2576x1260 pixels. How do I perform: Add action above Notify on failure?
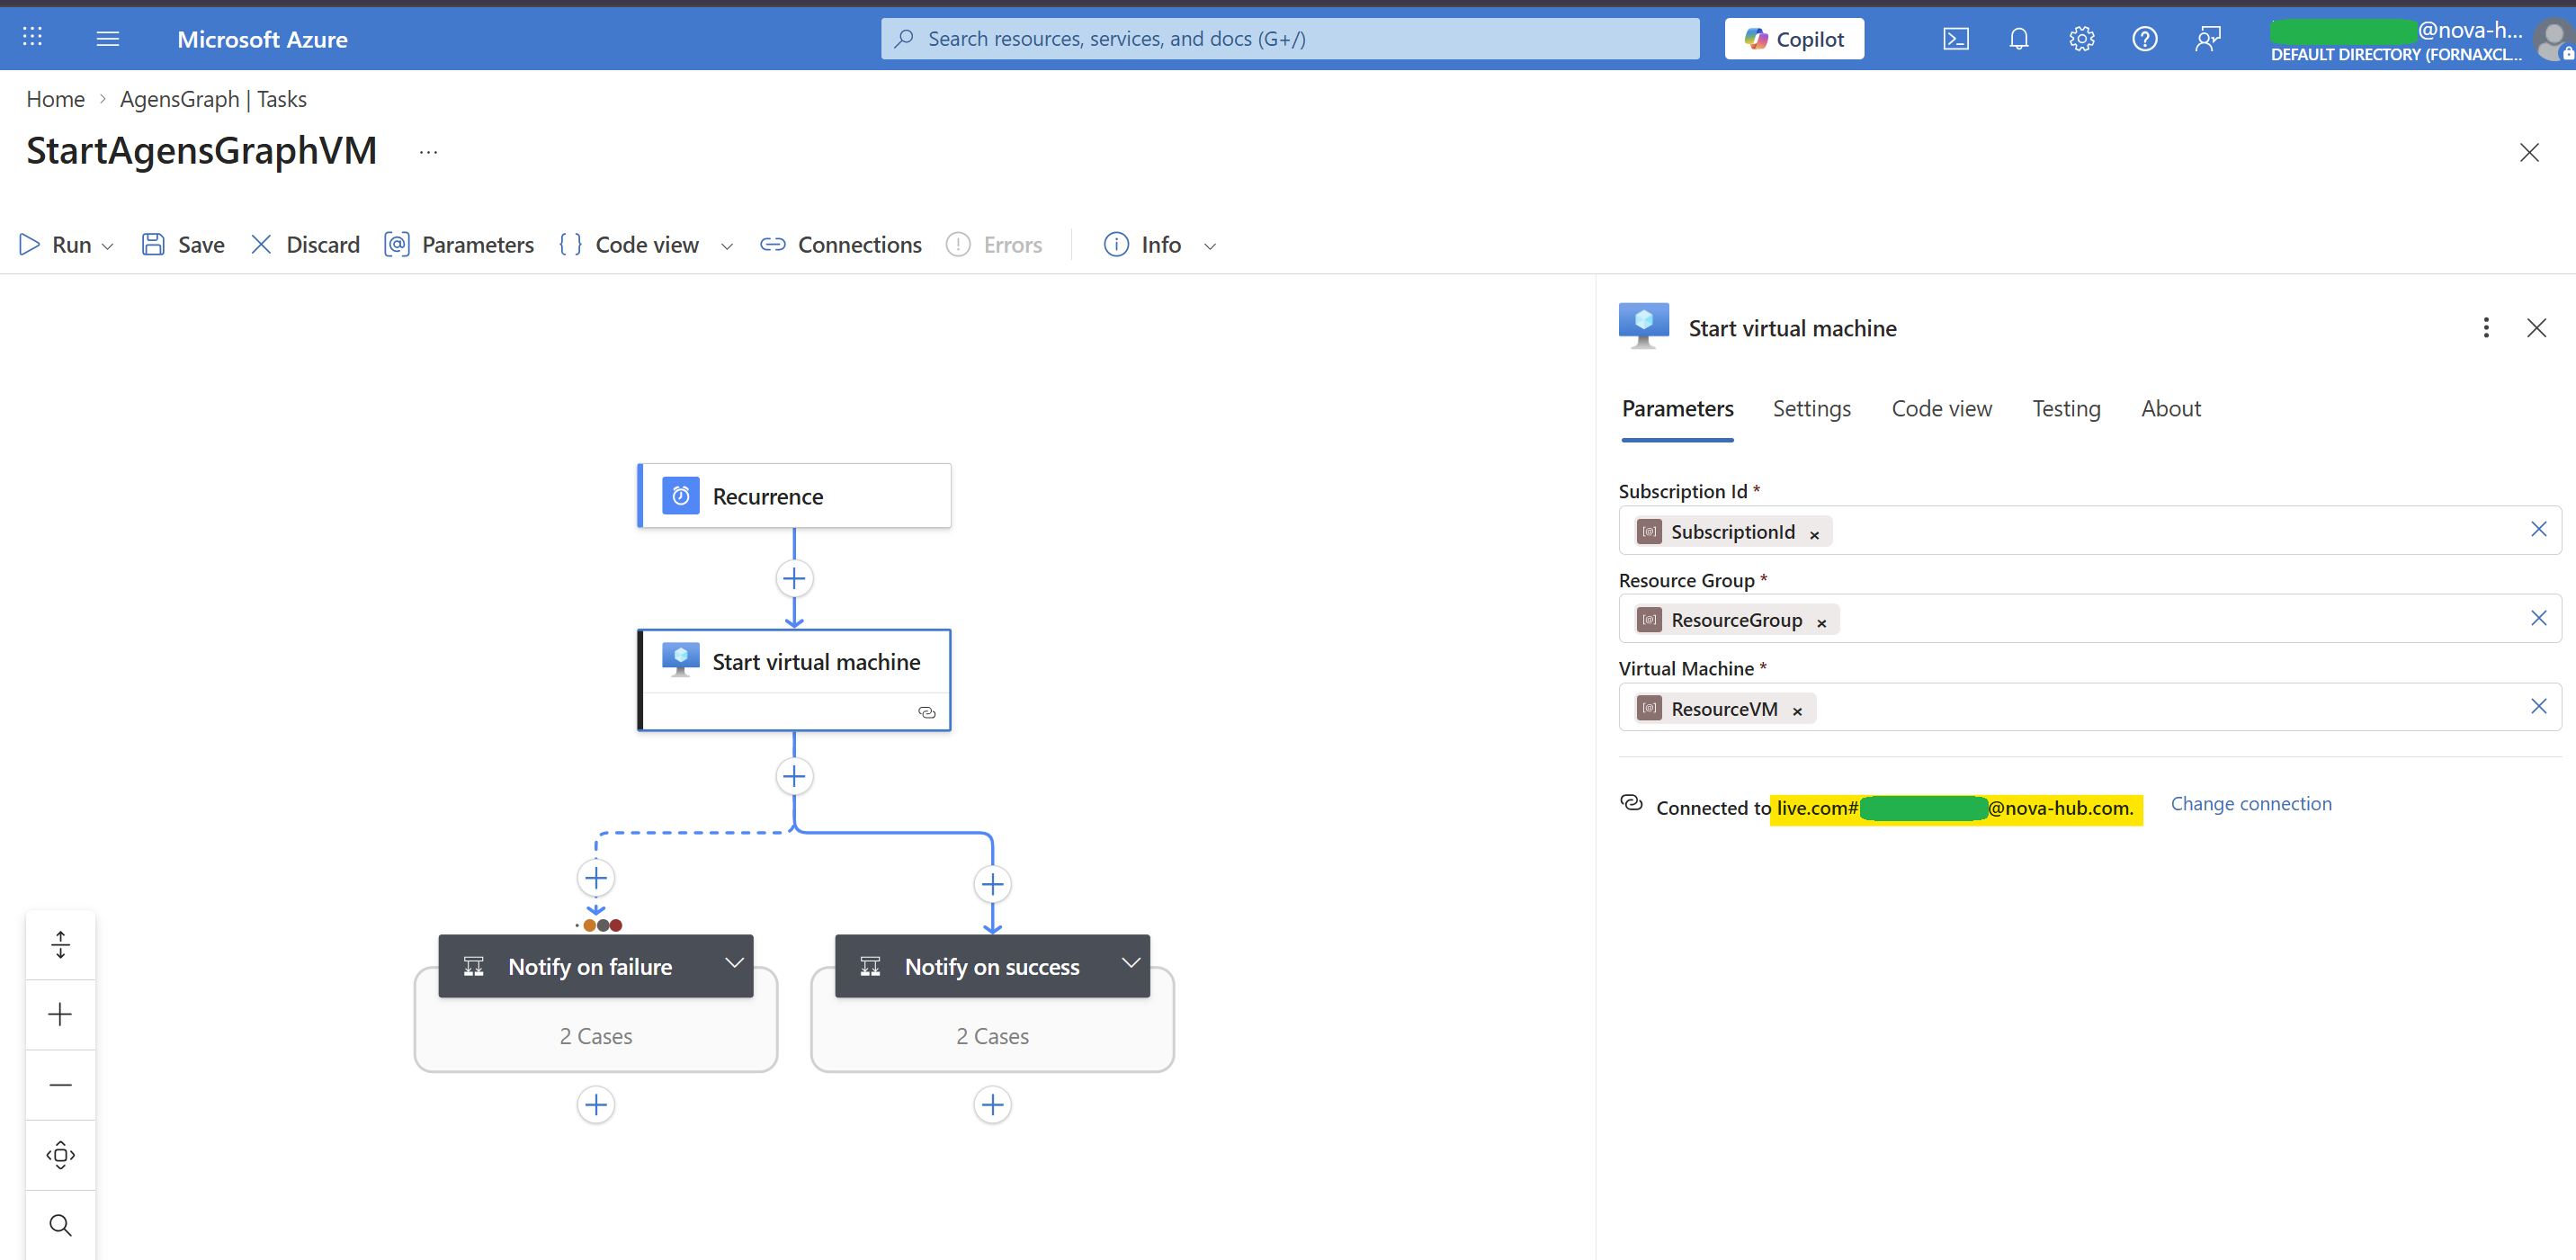[596, 878]
